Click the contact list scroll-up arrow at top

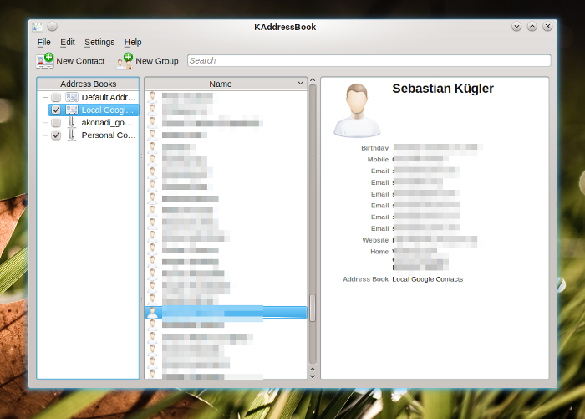[x=313, y=80]
